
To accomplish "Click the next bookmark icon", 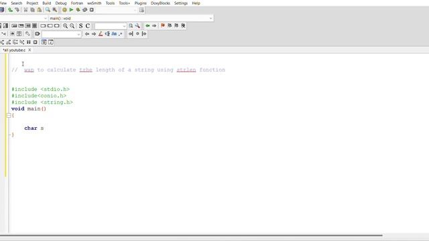I will [176, 25].
